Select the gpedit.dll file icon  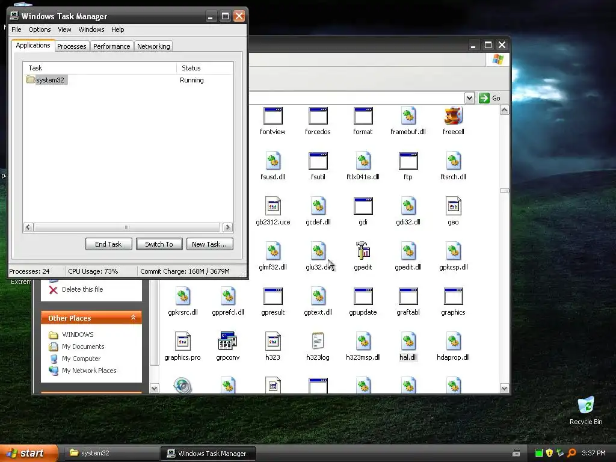(408, 251)
